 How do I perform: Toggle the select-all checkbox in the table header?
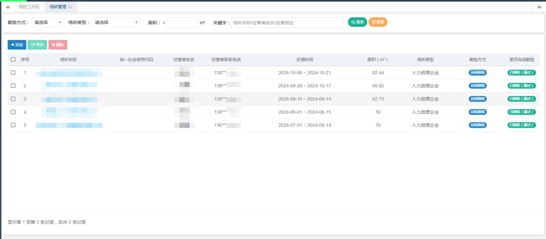pos(13,60)
